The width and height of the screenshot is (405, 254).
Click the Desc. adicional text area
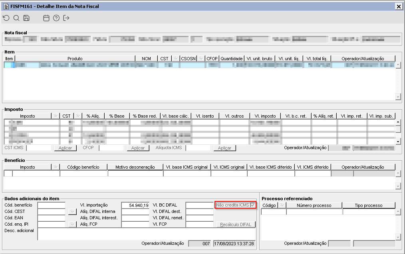[147, 234]
